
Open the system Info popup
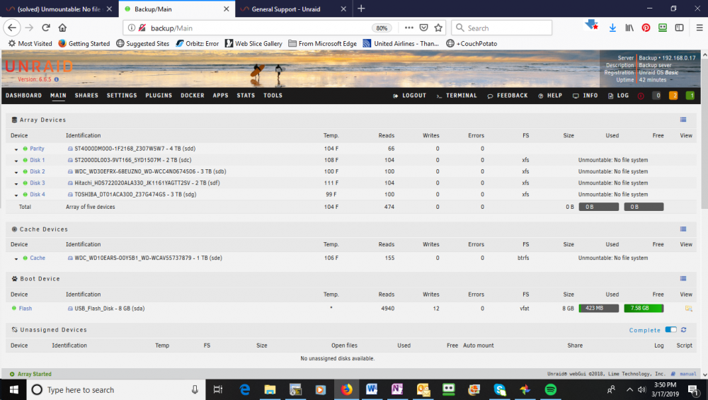[586, 96]
